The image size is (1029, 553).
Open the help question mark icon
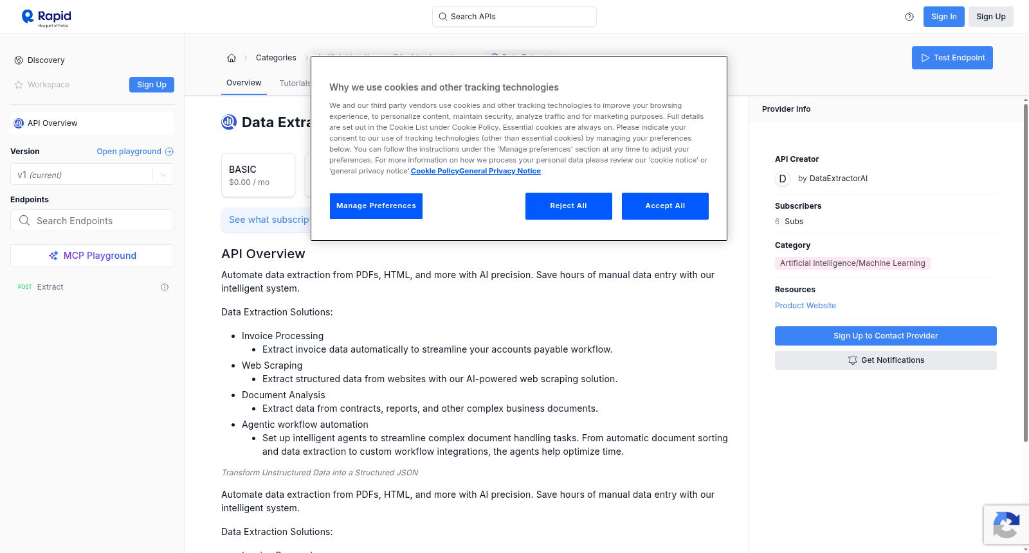909,17
